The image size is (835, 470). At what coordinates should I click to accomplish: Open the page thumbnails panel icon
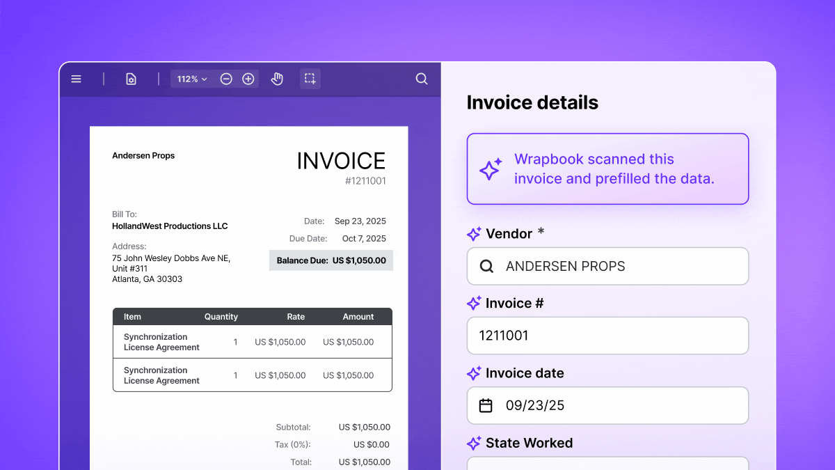pyautogui.click(x=131, y=79)
